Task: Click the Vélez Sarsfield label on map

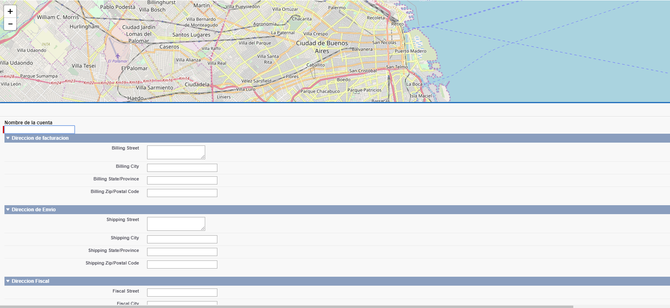Action: [256, 81]
